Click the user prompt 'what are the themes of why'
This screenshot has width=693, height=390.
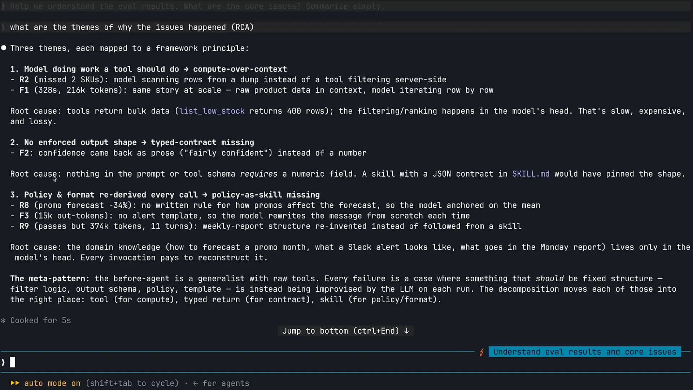tap(132, 27)
